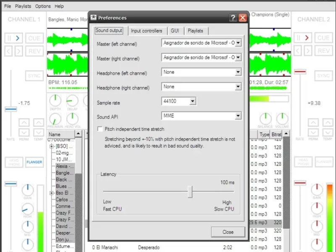Click Close button in Preferences
The image size is (336, 252).
point(228,232)
